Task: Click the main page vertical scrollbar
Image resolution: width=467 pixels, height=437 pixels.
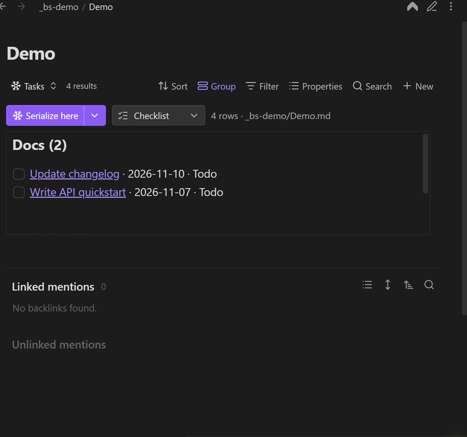Action: 464,168
